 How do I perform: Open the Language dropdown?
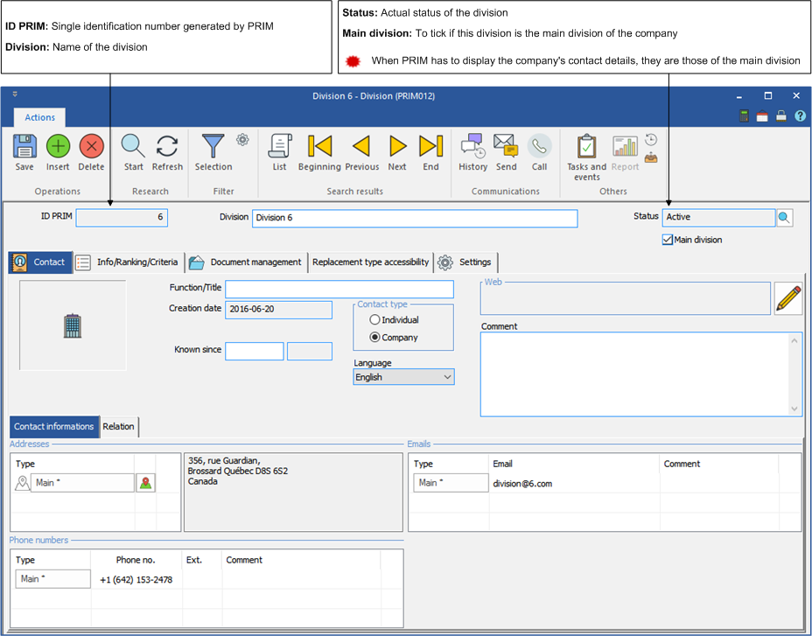click(x=403, y=377)
